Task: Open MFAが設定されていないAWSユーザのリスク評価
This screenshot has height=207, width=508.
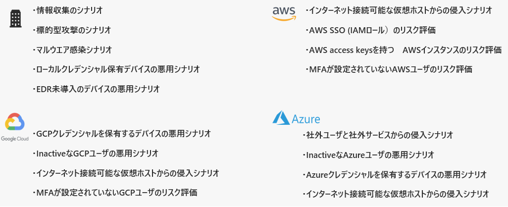Action: point(390,69)
